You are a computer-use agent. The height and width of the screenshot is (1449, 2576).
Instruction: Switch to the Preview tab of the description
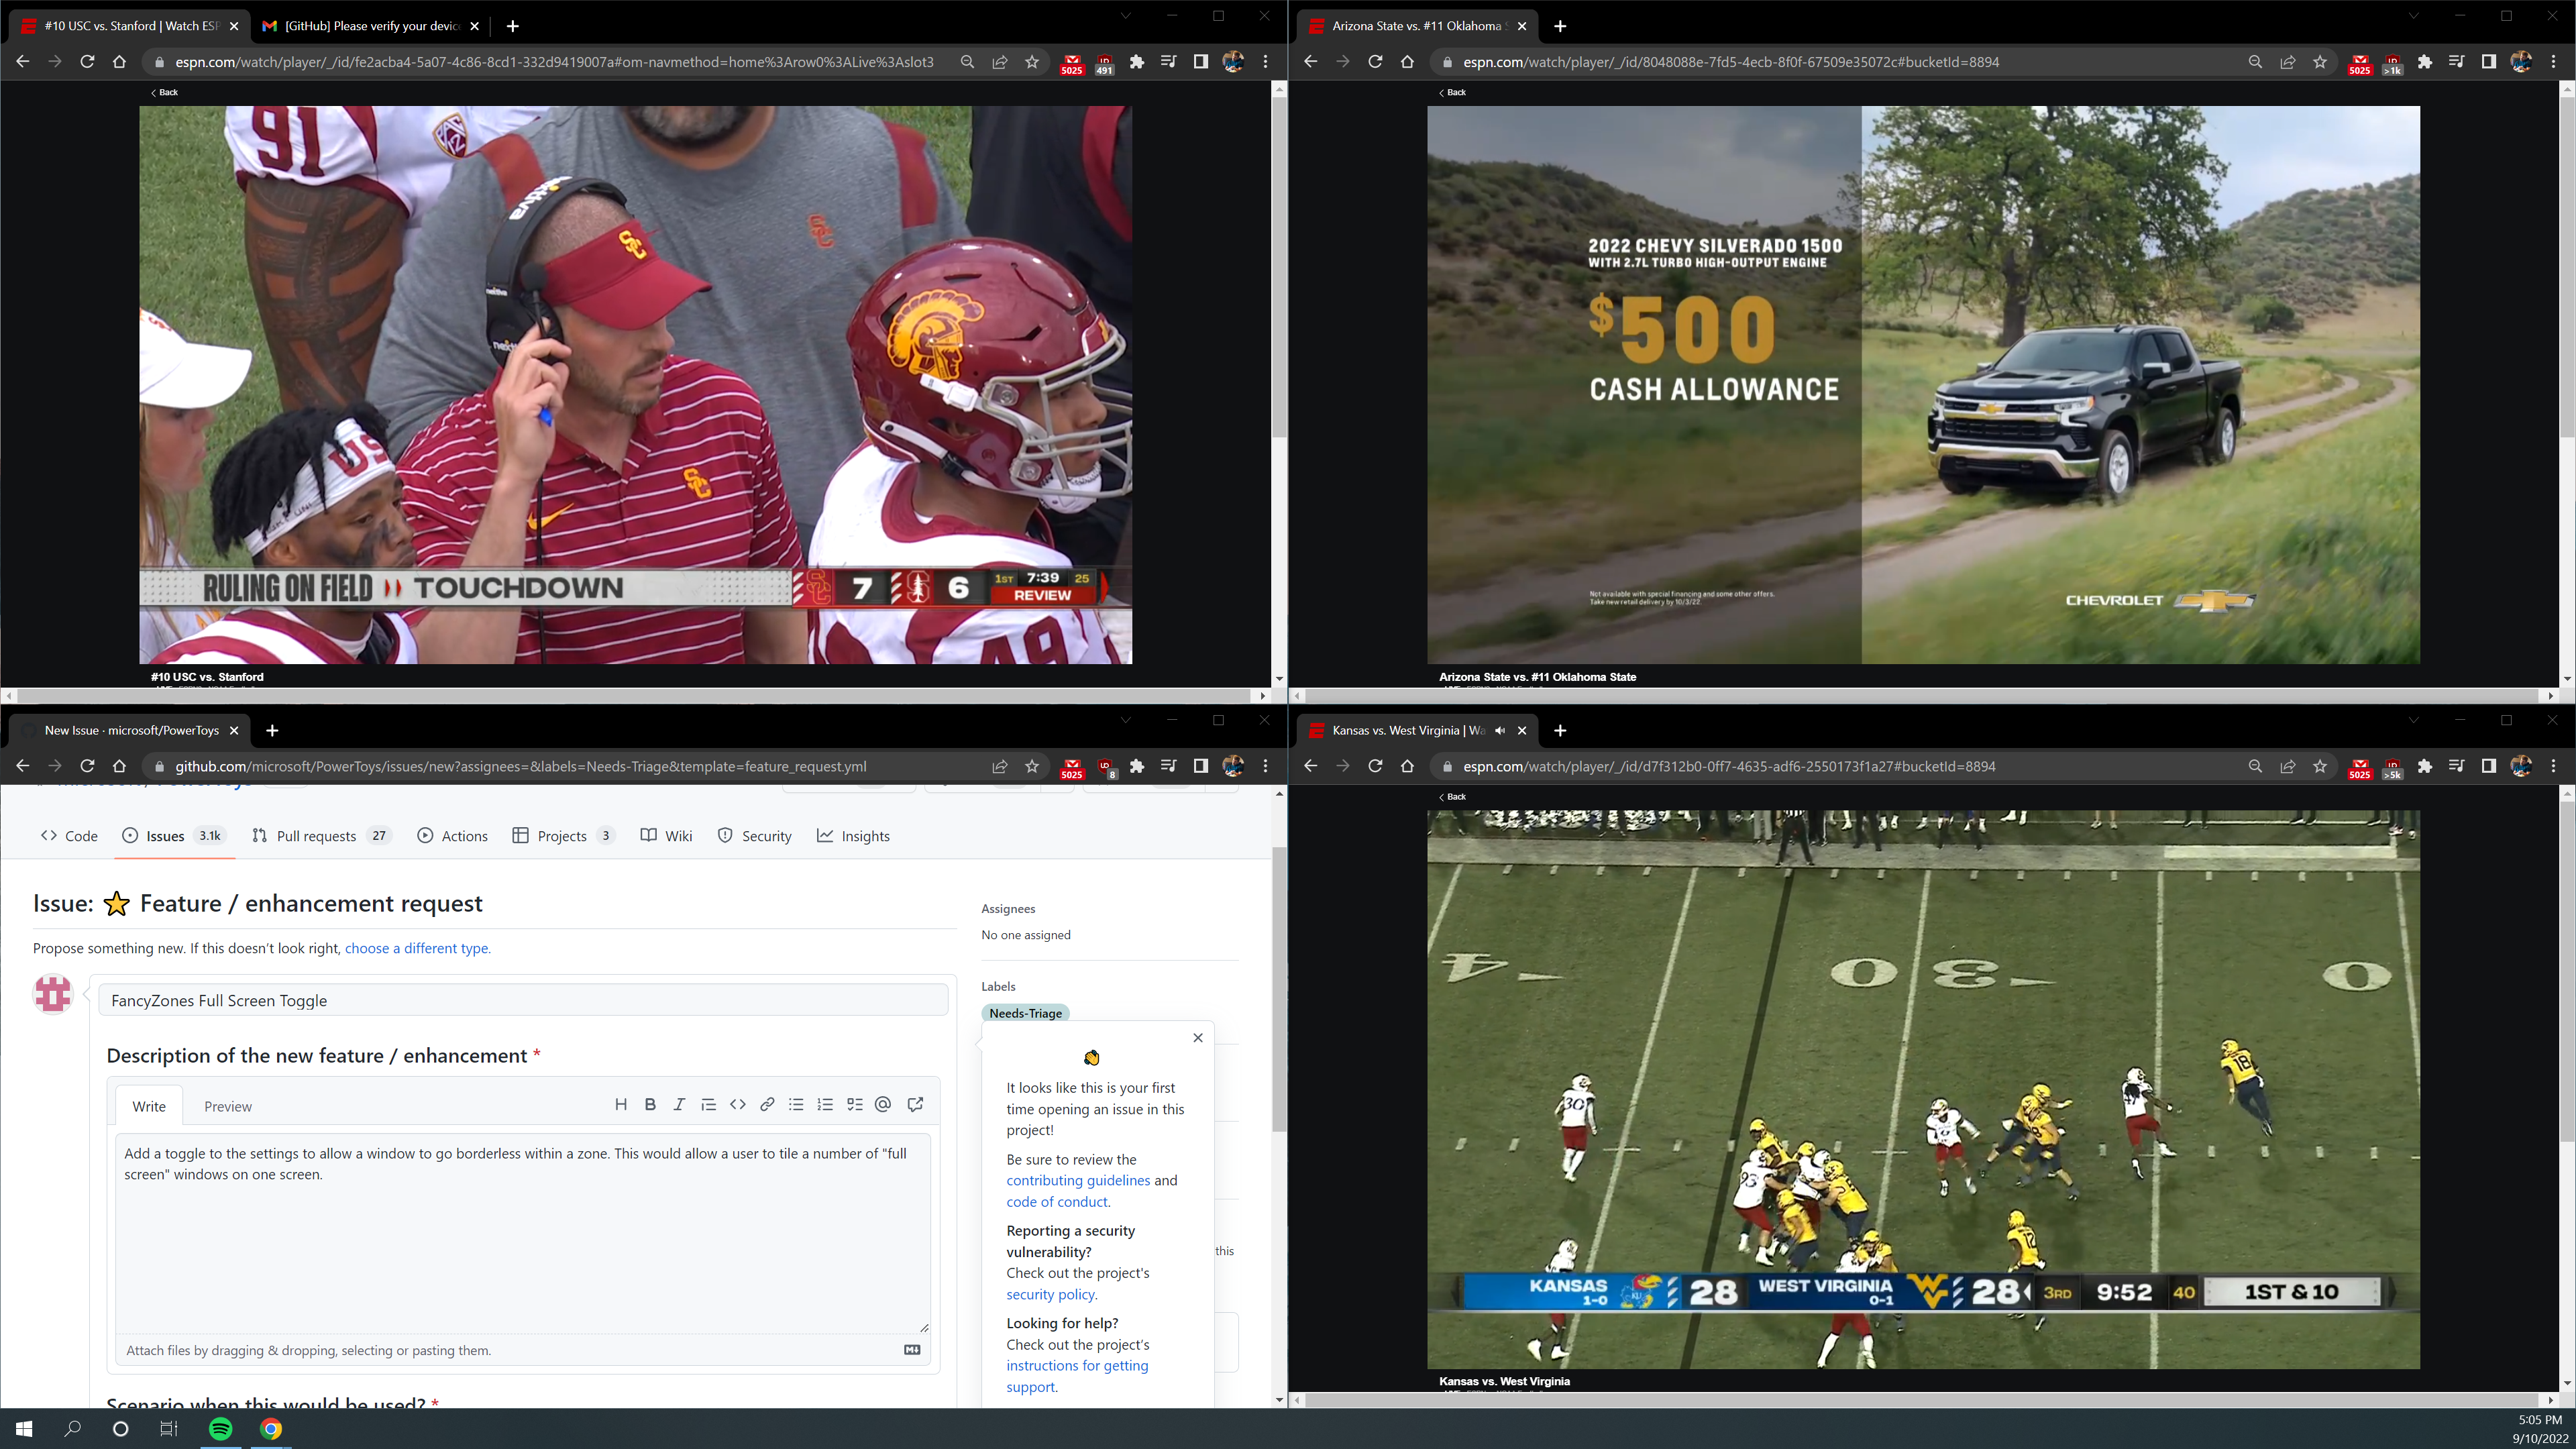(228, 1106)
